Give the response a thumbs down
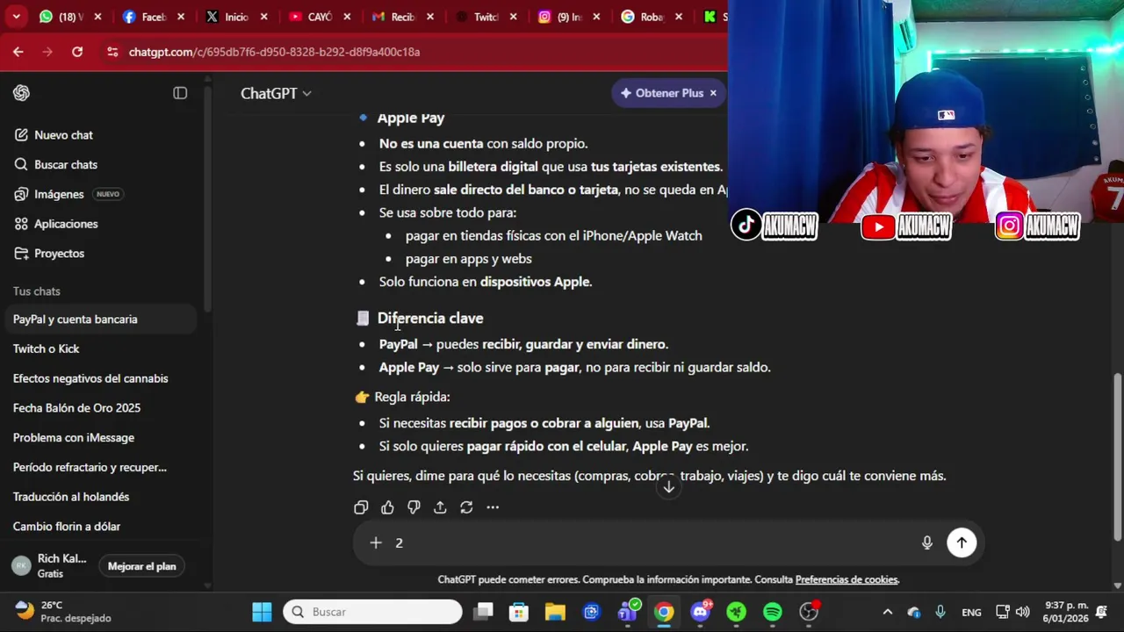The image size is (1124, 632). click(x=414, y=507)
